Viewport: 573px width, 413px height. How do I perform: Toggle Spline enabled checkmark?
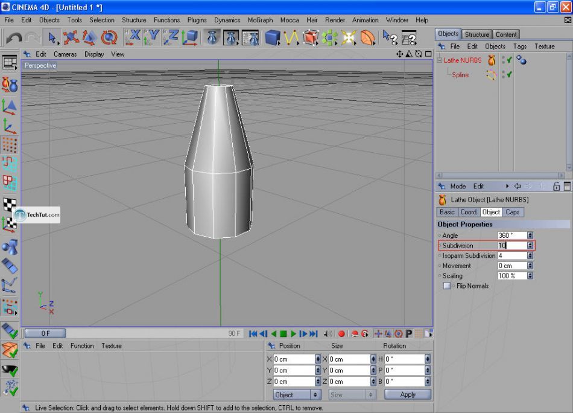tap(509, 74)
